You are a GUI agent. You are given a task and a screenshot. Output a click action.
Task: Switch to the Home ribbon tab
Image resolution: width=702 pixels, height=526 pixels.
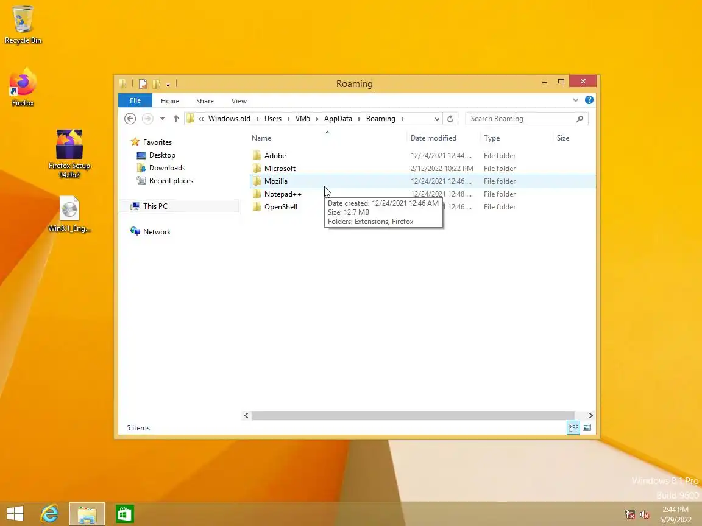169,101
